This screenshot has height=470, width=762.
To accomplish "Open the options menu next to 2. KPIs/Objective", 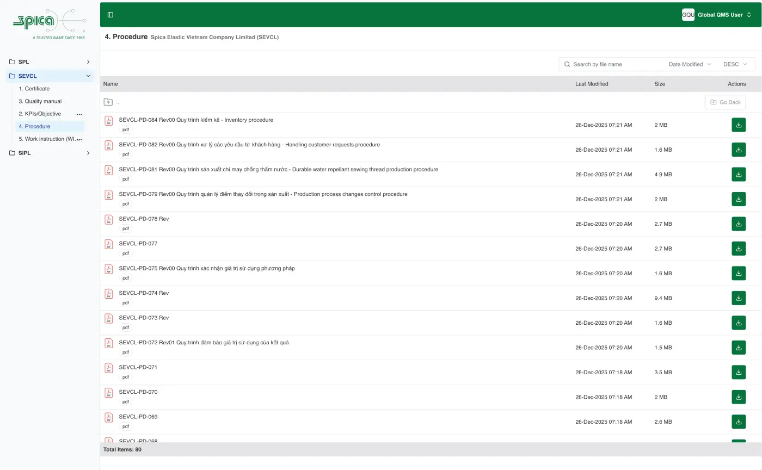I will pos(79,114).
